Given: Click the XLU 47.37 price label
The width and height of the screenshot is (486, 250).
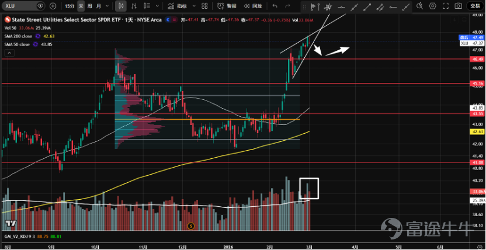Looking at the screenshot, I should click(x=471, y=43).
